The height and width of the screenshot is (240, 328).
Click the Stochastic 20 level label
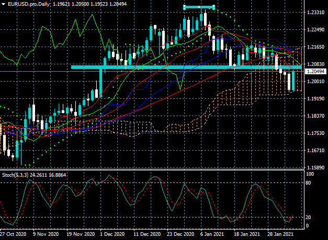[308, 218]
